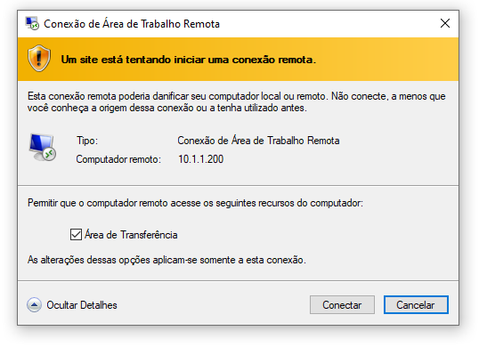Click the remote computer address 10.1.1.200
The image size is (487, 347).
(200, 159)
